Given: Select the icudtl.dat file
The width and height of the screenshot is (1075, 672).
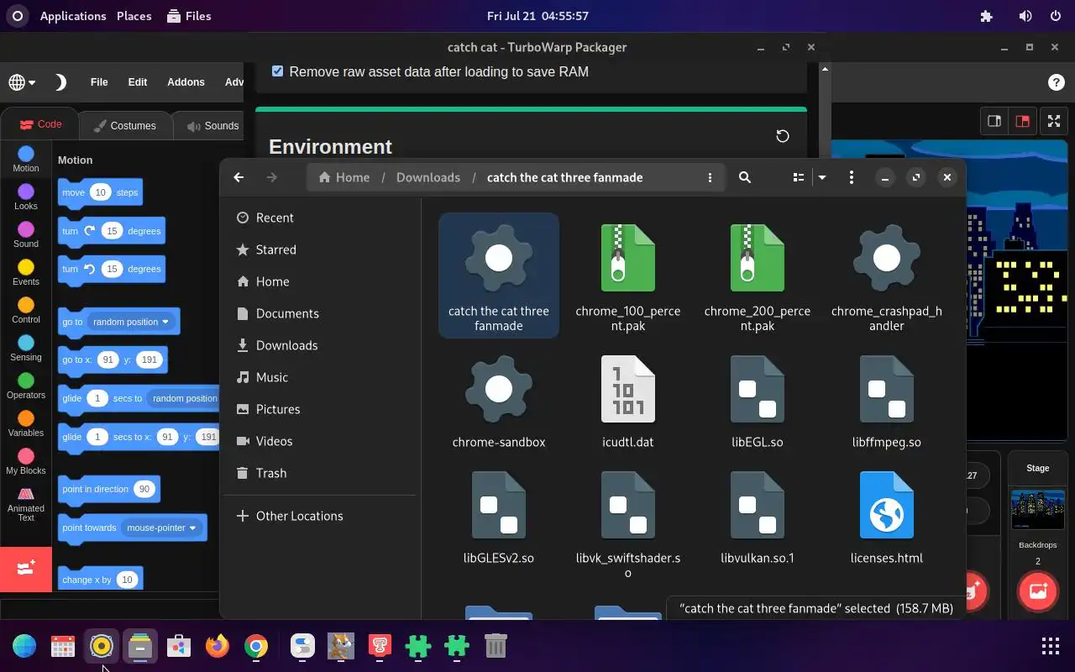Looking at the screenshot, I should click(628, 402).
